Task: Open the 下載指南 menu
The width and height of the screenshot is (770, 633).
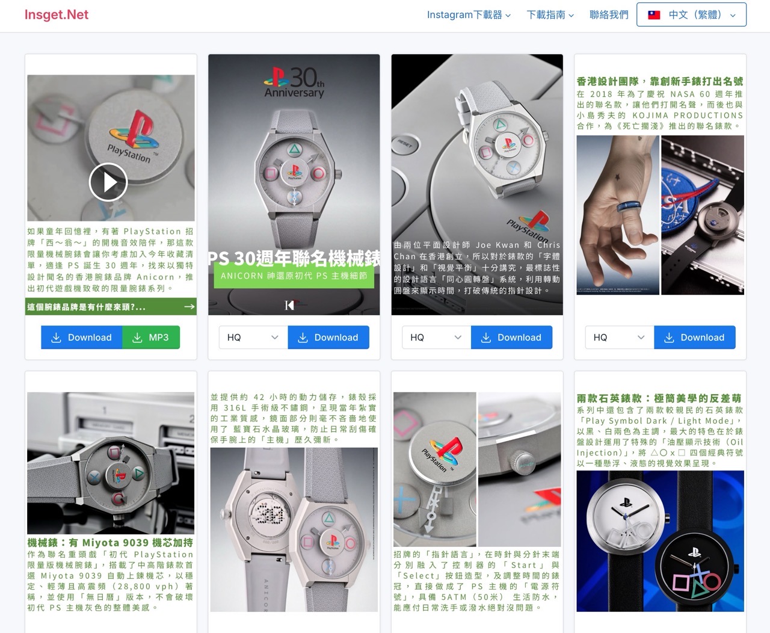Action: click(x=550, y=15)
